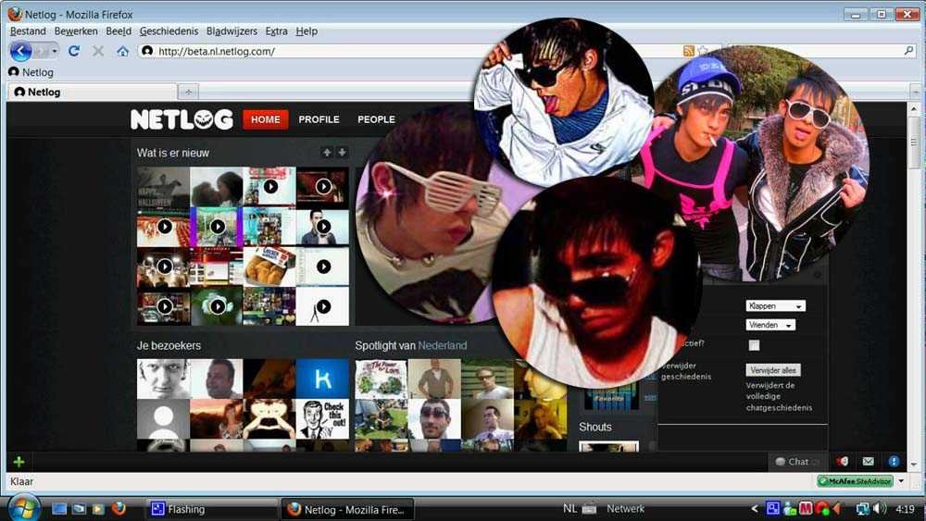Image resolution: width=926 pixels, height=521 pixels.
Task: Open the Windows Start orb
Action: (x=24, y=509)
